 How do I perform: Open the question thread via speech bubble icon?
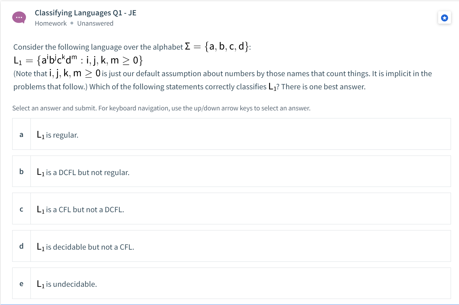[19, 17]
